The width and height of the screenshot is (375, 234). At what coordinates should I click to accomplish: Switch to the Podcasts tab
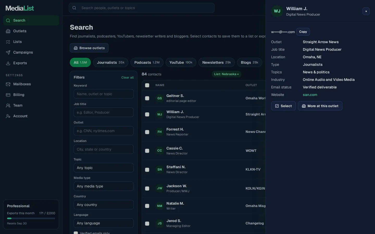click(147, 62)
